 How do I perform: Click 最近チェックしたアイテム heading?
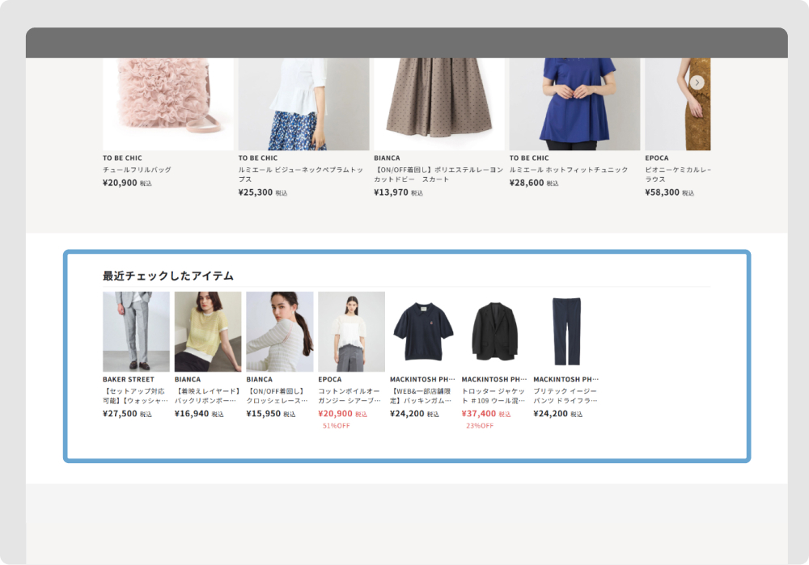(x=168, y=276)
